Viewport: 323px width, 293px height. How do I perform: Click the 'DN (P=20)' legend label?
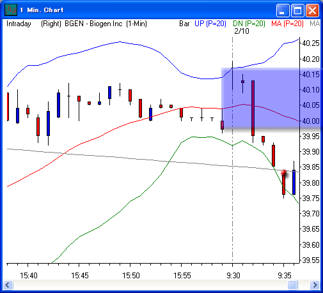click(249, 24)
